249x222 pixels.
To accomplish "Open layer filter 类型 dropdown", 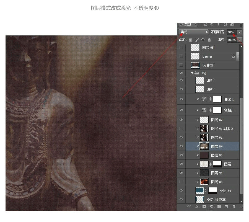I will click(x=188, y=24).
